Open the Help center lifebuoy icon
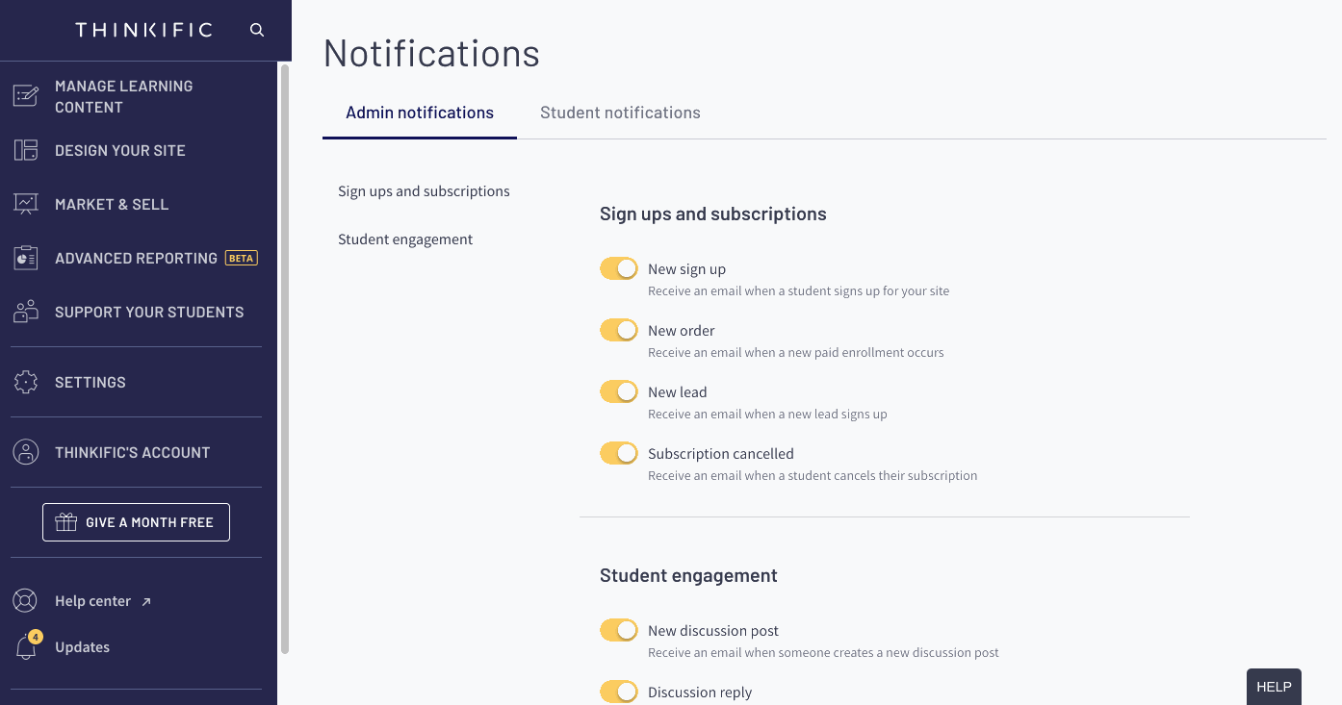 click(x=25, y=600)
